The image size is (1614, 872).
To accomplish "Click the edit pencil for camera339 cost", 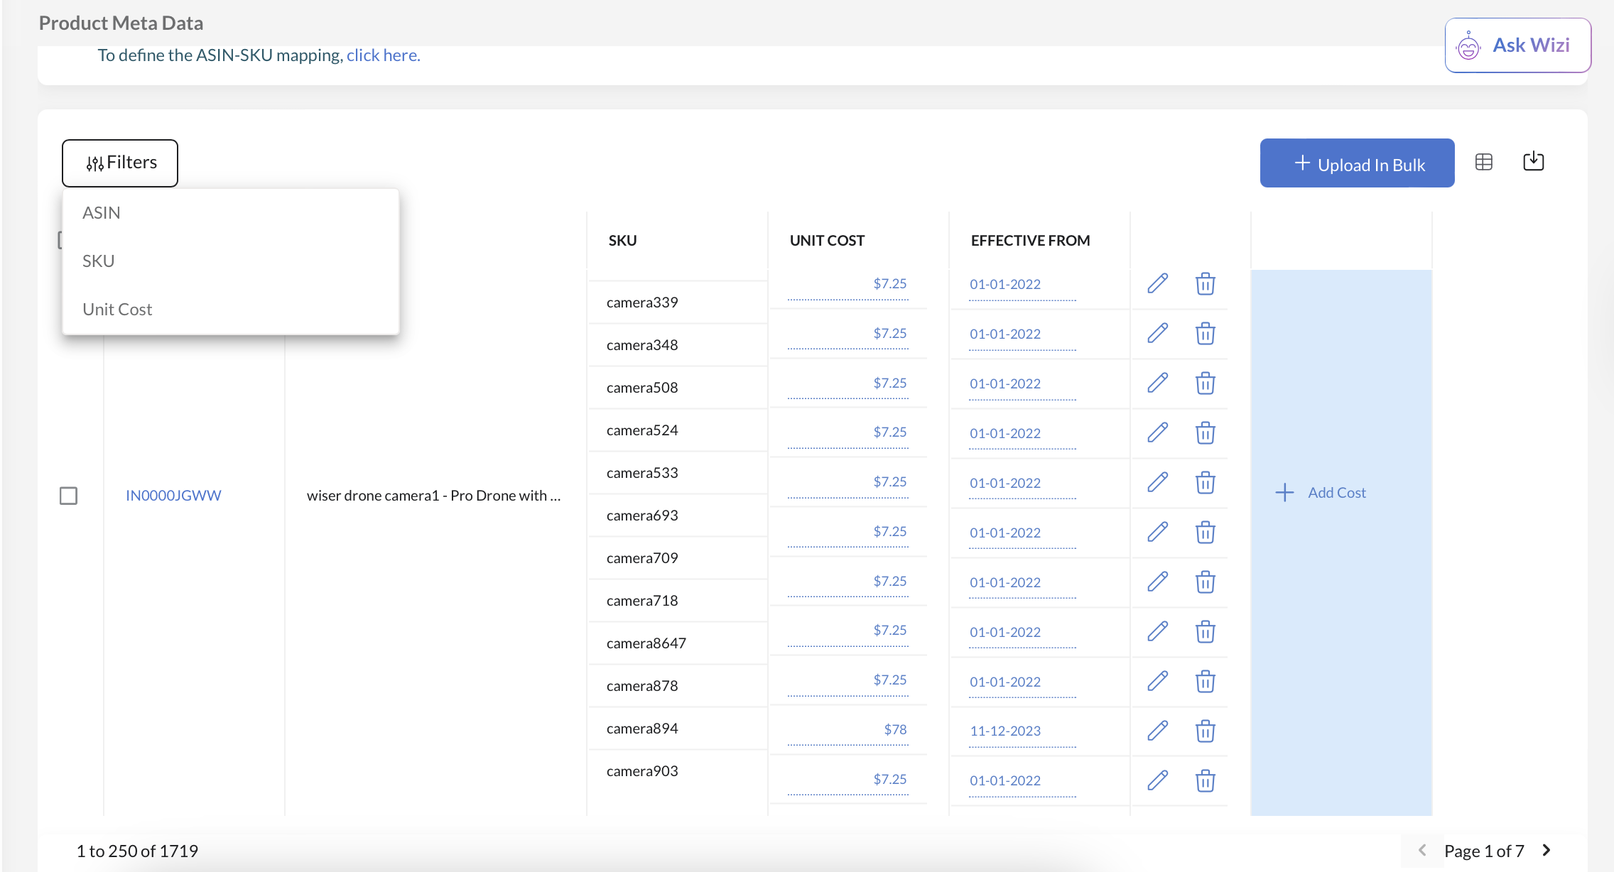I will pyautogui.click(x=1157, y=283).
